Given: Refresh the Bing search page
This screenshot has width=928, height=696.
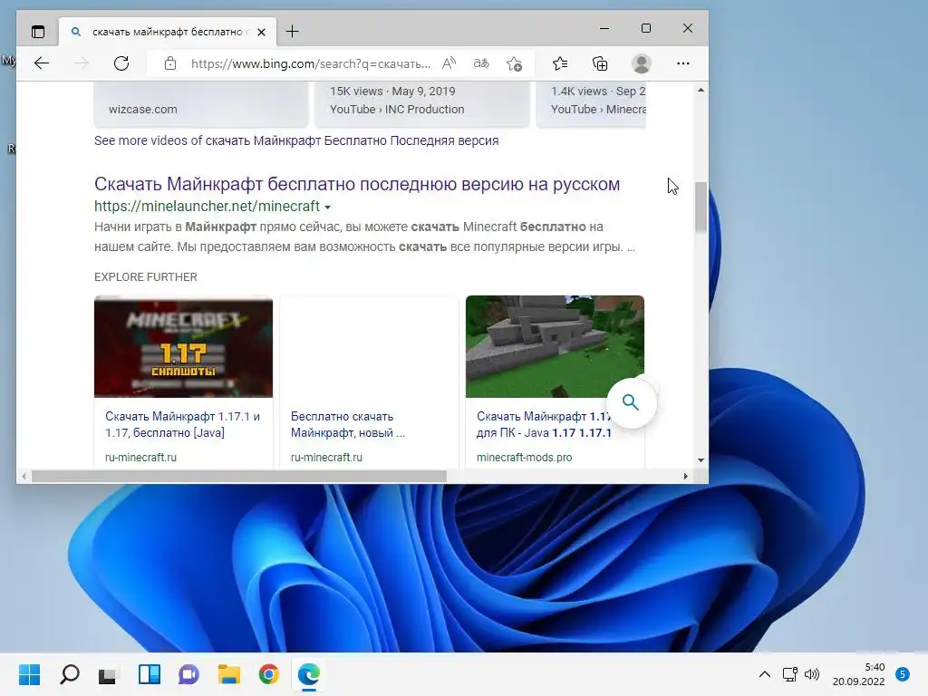Looking at the screenshot, I should tap(121, 63).
